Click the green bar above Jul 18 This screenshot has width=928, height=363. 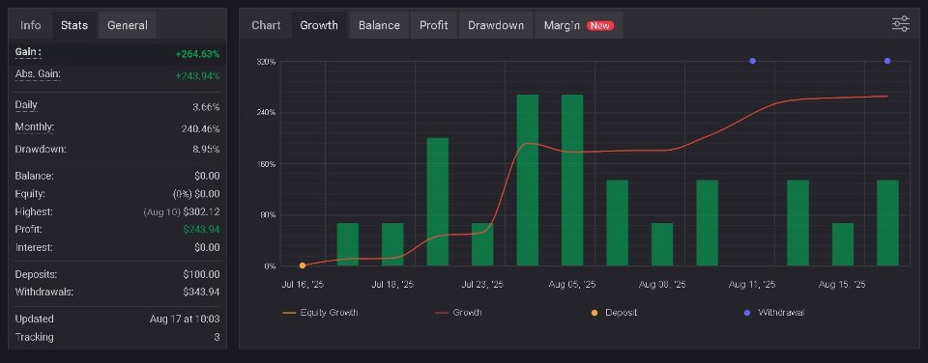392,245
